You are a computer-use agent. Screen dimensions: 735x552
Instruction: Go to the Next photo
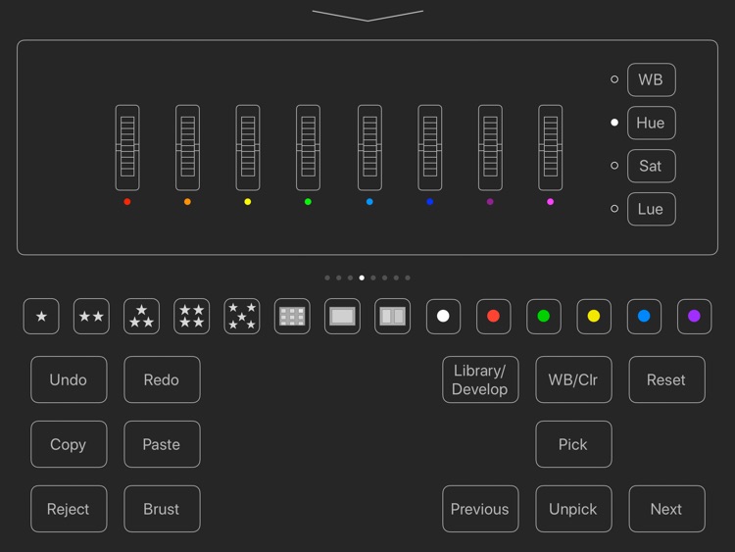667,509
